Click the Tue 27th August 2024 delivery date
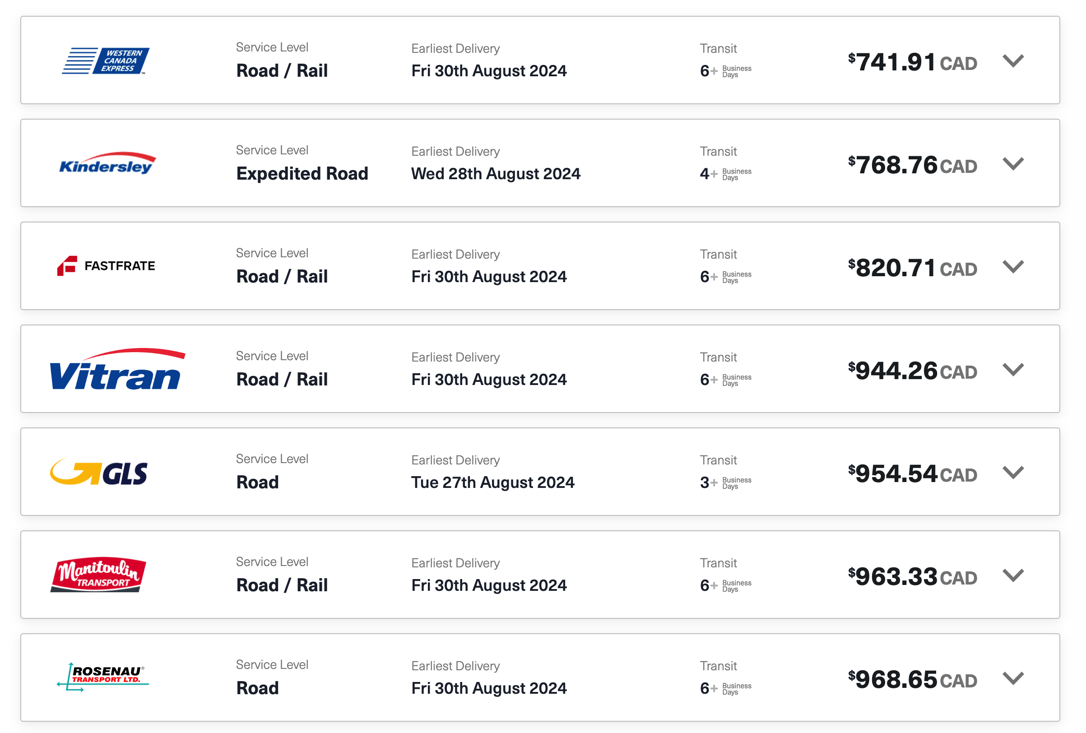The image size is (1086, 733). pos(493,482)
